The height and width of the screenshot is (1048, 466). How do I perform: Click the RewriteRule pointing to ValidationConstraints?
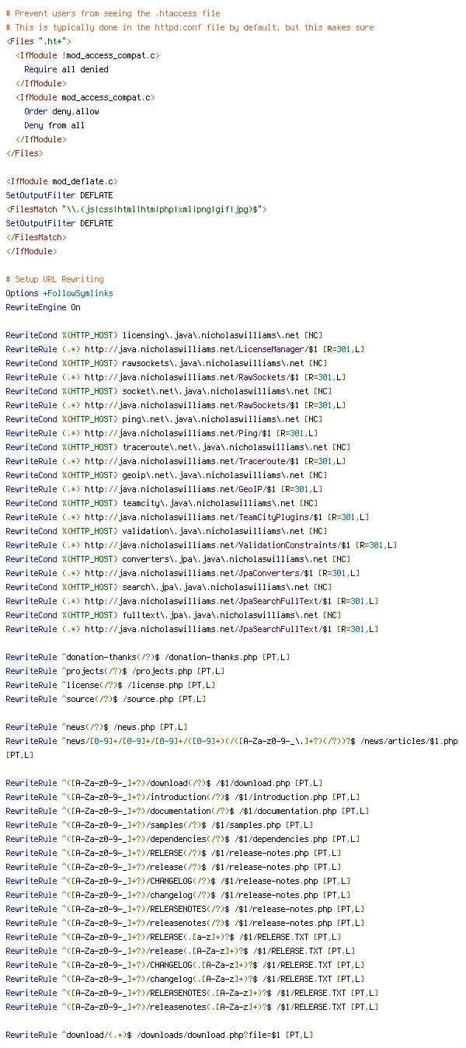[x=201, y=545]
